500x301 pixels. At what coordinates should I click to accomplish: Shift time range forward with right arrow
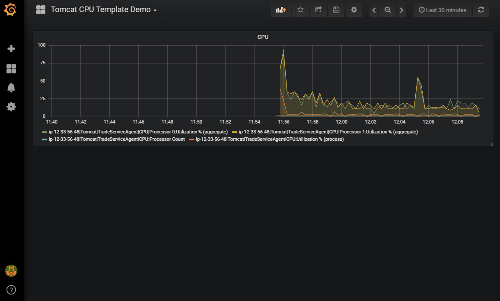click(x=402, y=10)
